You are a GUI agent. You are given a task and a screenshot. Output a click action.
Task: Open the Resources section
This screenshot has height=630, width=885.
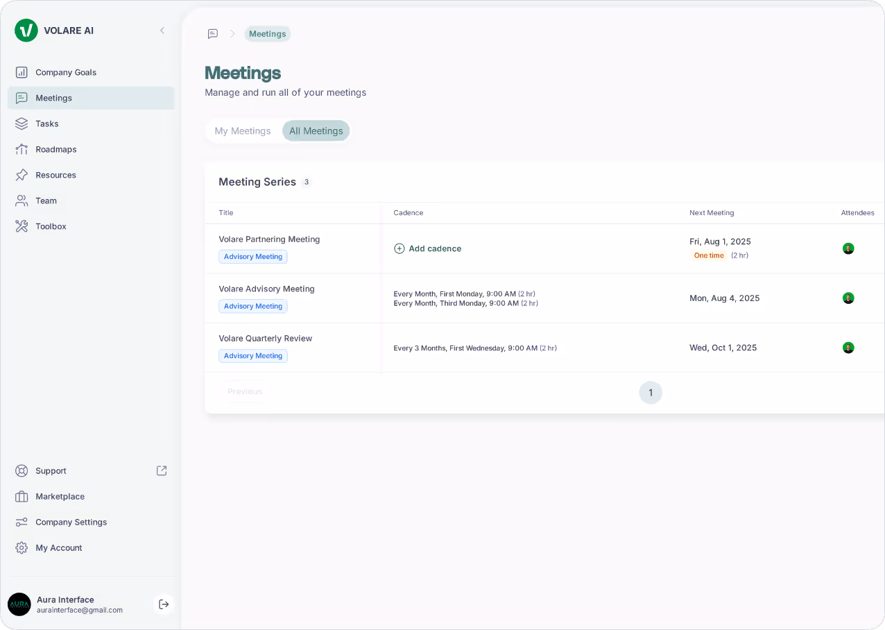[55, 175]
